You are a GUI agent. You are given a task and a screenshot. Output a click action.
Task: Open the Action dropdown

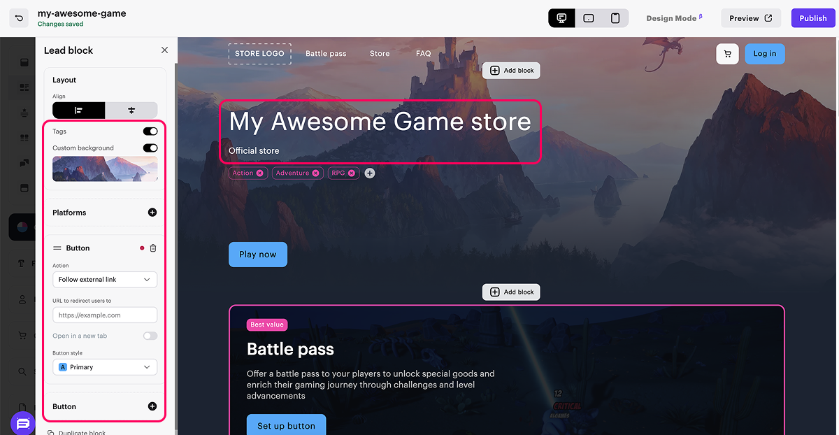[x=105, y=280]
